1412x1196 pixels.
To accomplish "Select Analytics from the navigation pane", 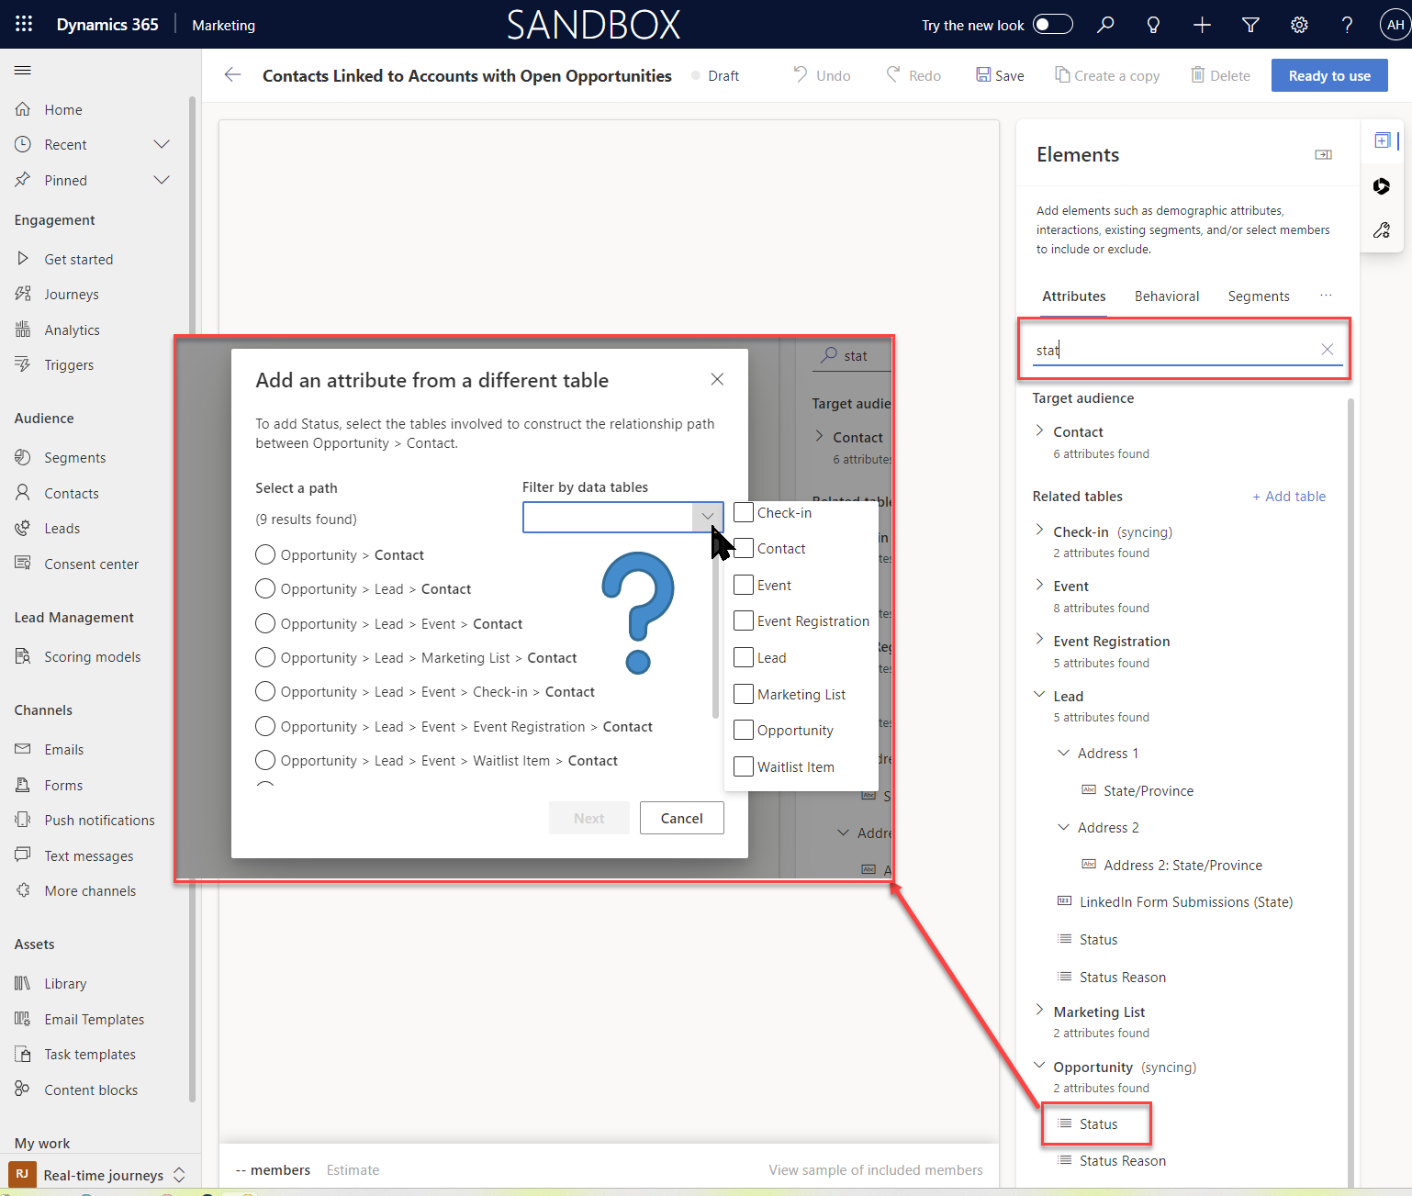I will (x=72, y=330).
